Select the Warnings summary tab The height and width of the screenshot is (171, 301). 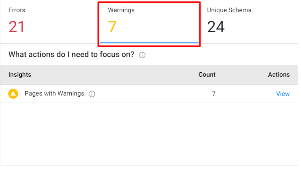pyautogui.click(x=149, y=22)
